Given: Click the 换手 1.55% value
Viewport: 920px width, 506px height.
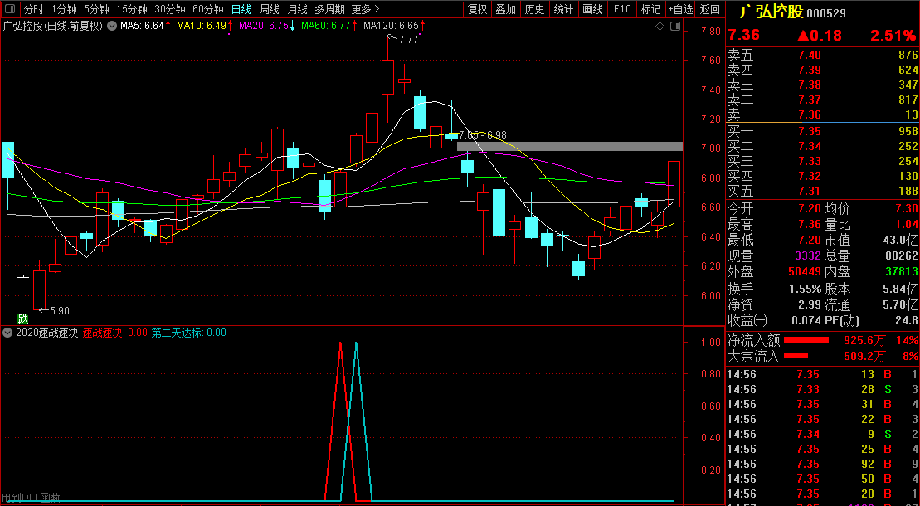Looking at the screenshot, I should point(805,289).
